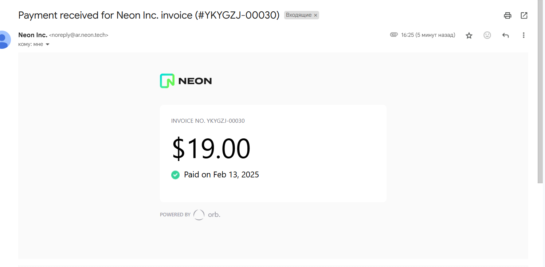Click the green paid checkmark icon
Screen dimensions: 545x267
175,175
